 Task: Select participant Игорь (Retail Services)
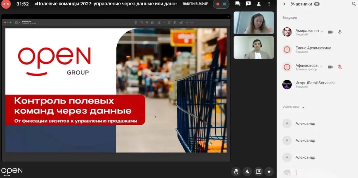(315, 83)
